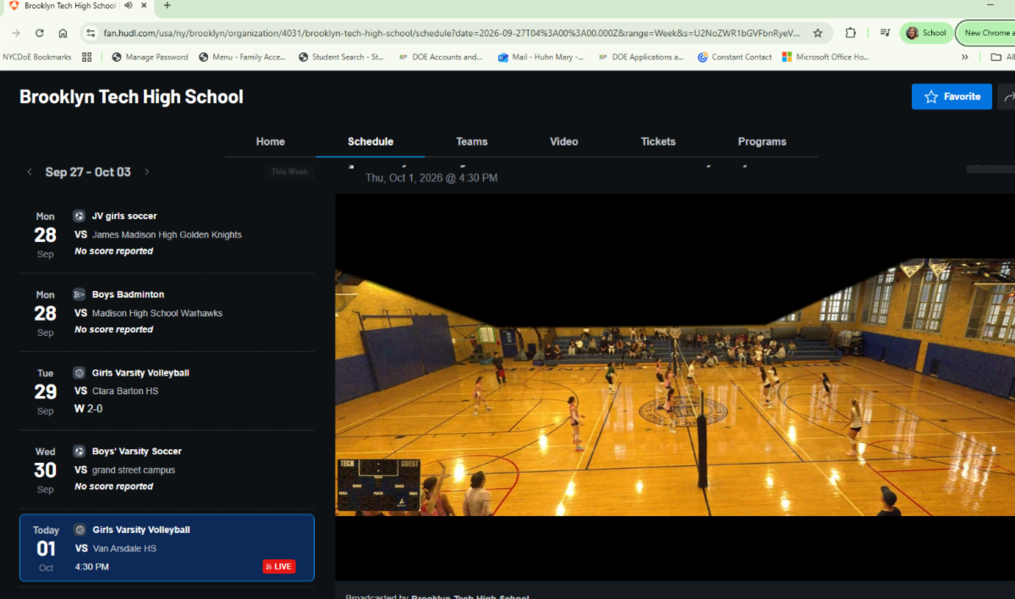Open the Mail - Huhn Mary bookmark
1015x599 pixels.
click(x=540, y=57)
